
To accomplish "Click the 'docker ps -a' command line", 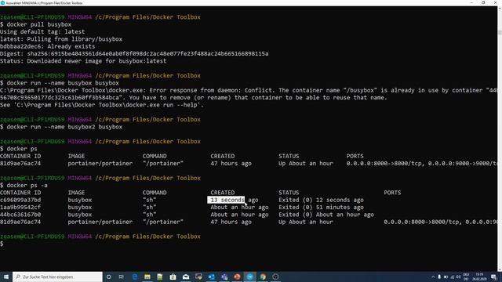I will point(24,185).
